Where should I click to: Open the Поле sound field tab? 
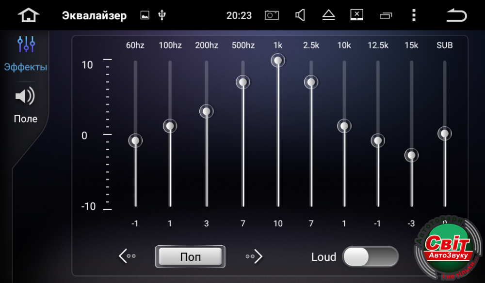click(25, 105)
